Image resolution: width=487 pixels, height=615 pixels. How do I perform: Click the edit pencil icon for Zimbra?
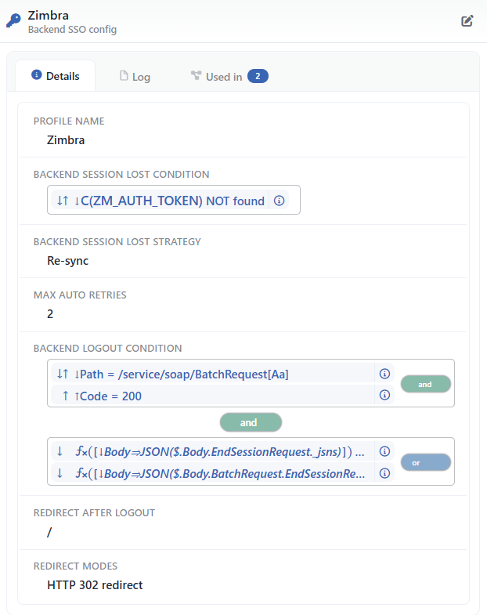click(x=467, y=21)
